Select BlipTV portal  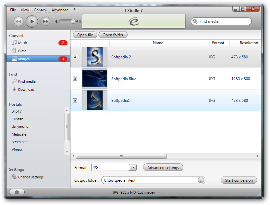click(x=17, y=111)
